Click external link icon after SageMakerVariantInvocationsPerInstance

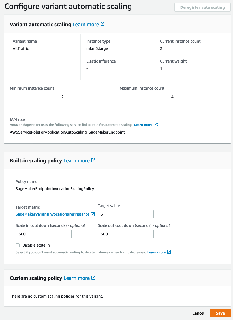(x=93, y=214)
